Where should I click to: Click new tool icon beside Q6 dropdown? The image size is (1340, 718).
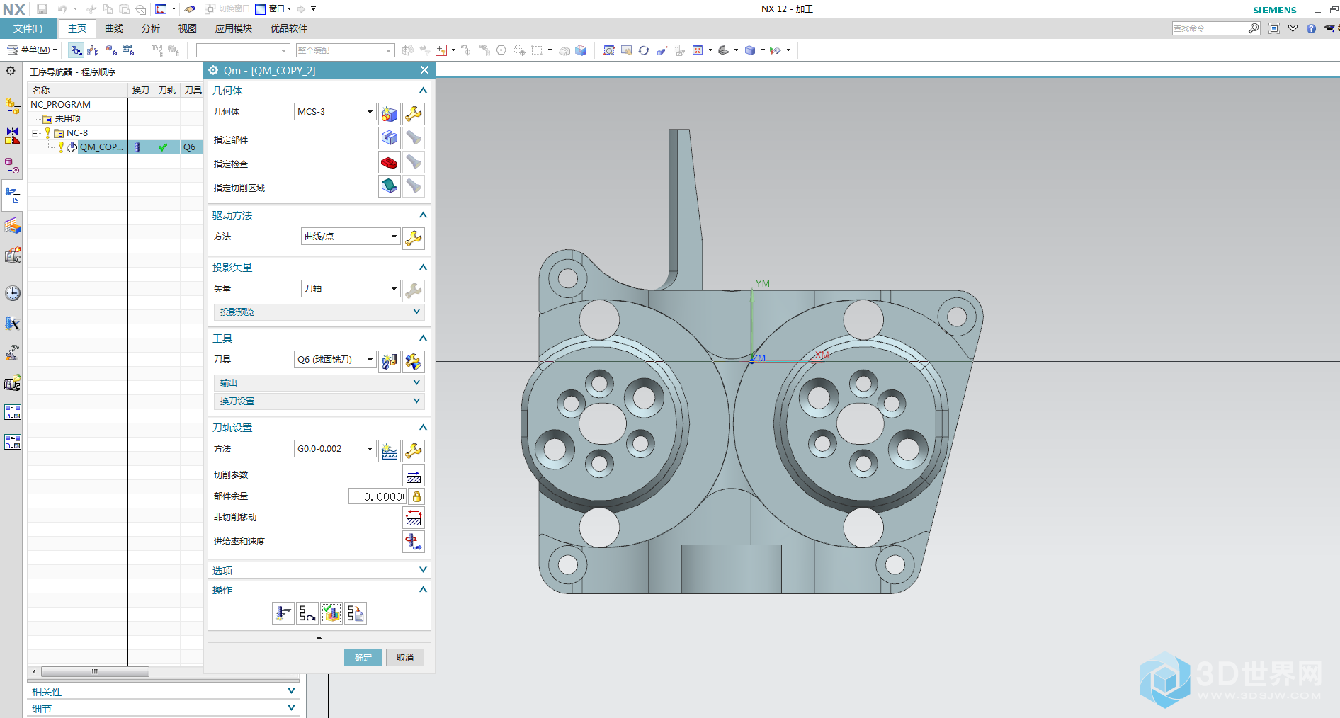tap(390, 361)
